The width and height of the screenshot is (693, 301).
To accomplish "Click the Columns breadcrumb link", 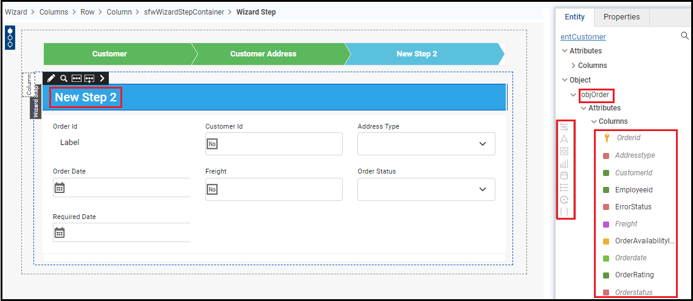I will pos(53,12).
